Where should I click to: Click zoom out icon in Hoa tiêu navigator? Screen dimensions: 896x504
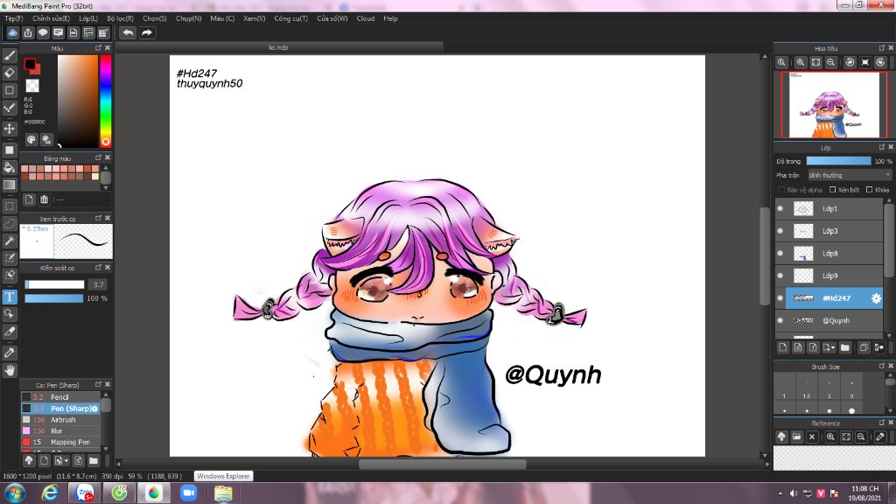pyautogui.click(x=831, y=62)
